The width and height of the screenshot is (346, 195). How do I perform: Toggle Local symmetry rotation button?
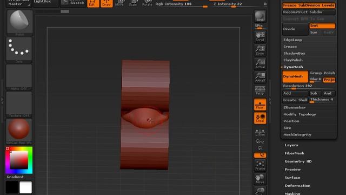(260, 118)
